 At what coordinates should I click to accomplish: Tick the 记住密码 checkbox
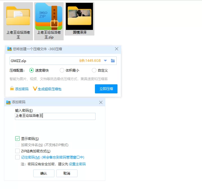pos(18,157)
